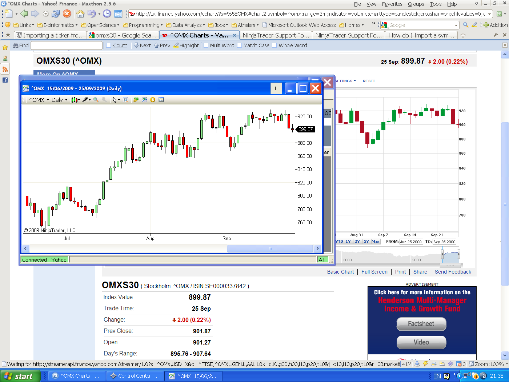Open Control Center from the taskbar
Screen dimensions: 509x382
click(135, 376)
